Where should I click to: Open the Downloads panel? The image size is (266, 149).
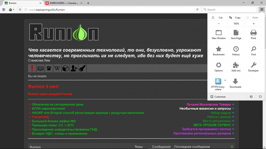pos(235,83)
